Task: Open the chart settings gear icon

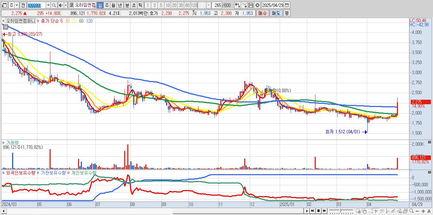Action: pyautogui.click(x=257, y=5)
